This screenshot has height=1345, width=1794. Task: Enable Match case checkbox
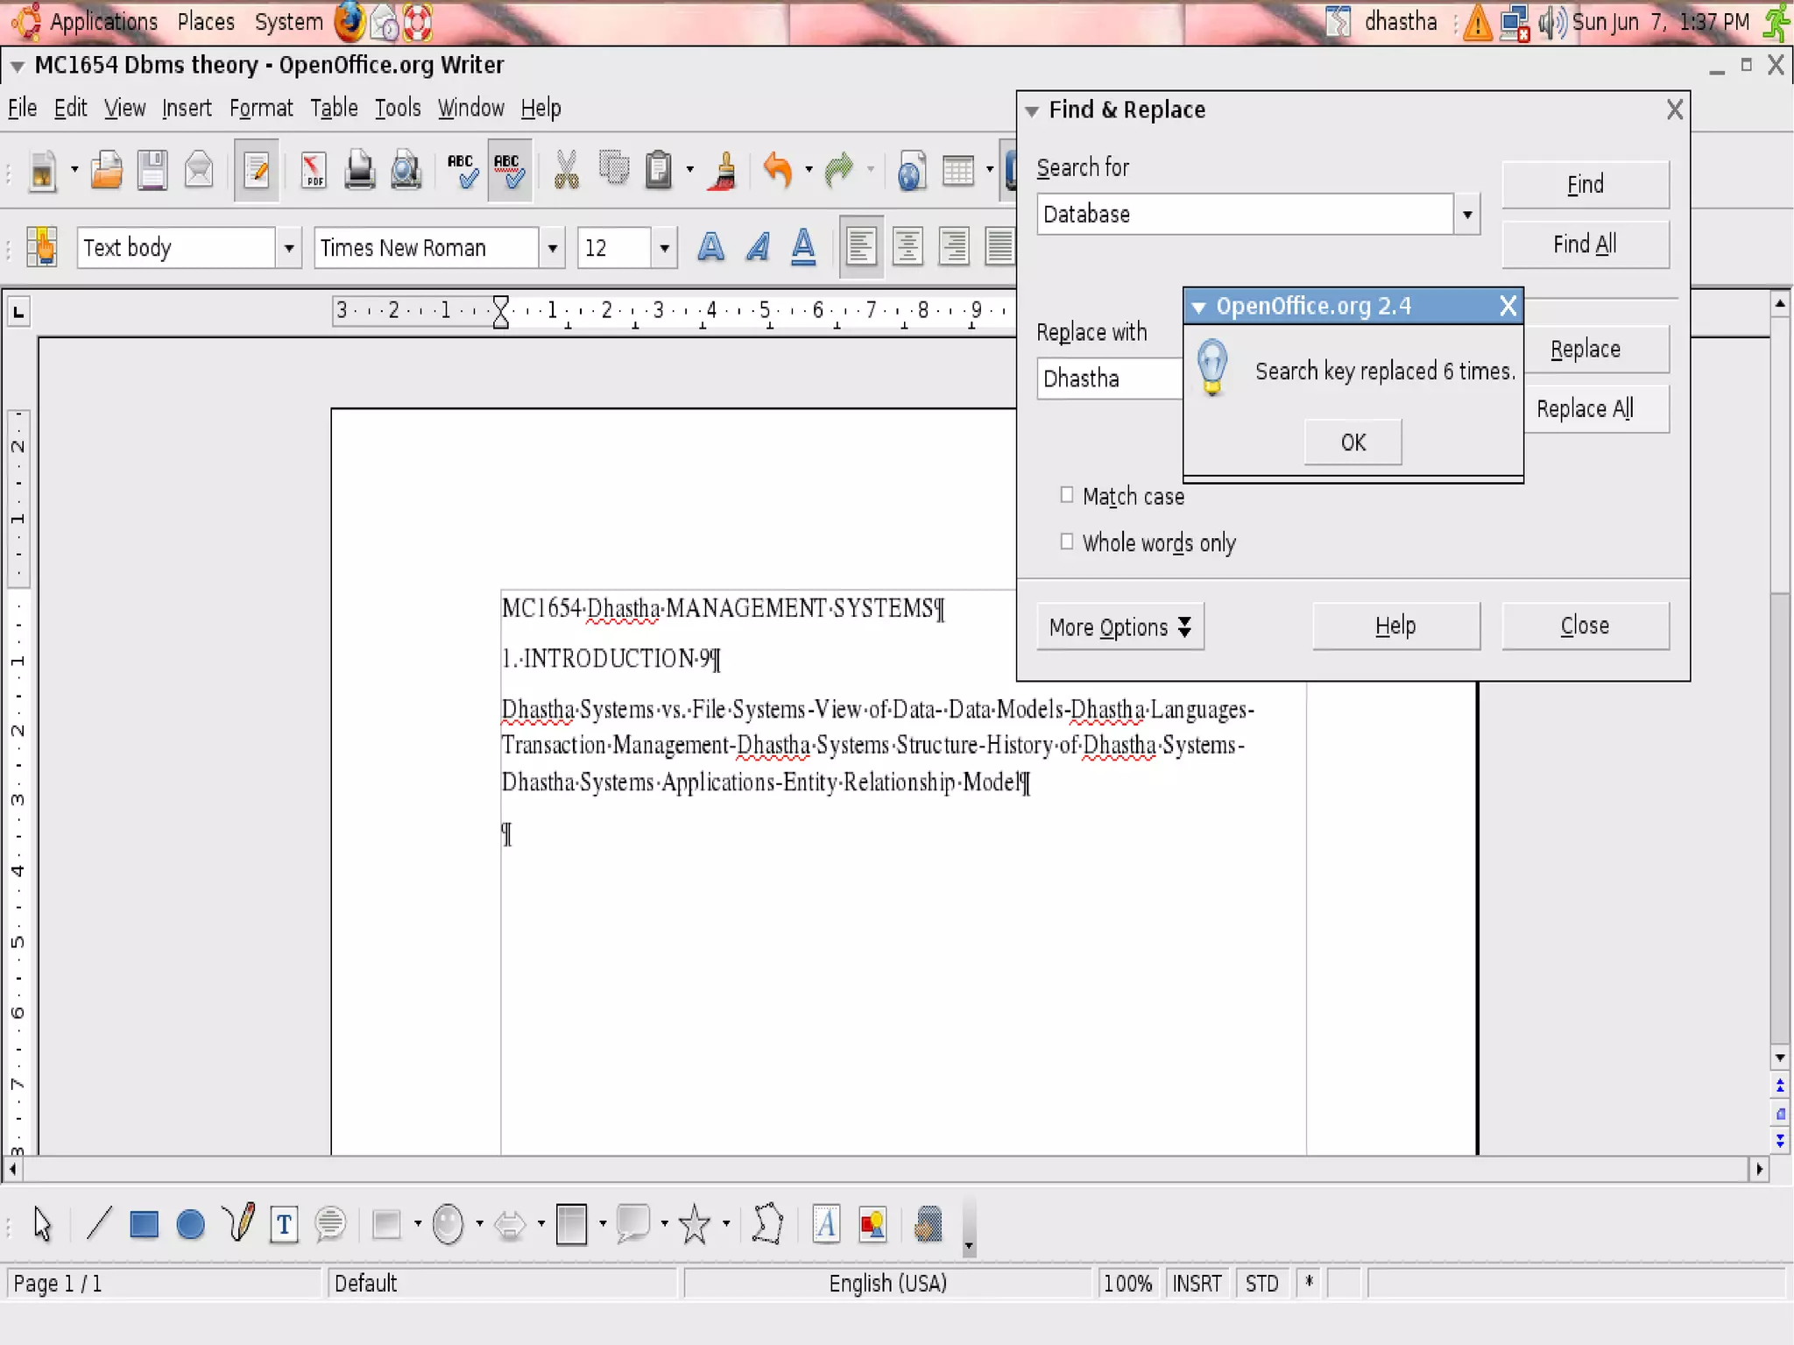coord(1066,495)
